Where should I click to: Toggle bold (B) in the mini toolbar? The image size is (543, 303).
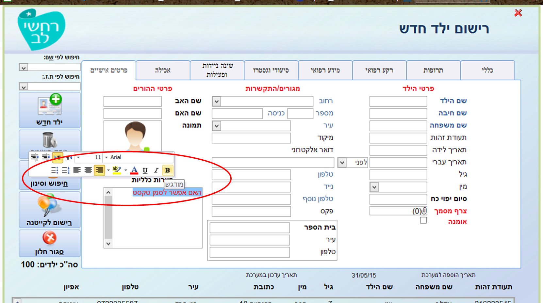tap(168, 170)
